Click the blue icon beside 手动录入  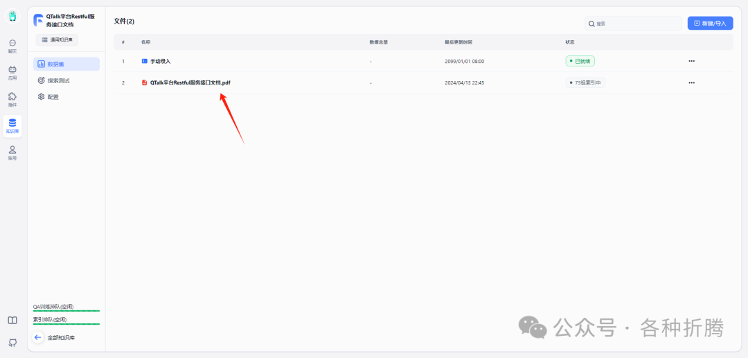pos(145,61)
